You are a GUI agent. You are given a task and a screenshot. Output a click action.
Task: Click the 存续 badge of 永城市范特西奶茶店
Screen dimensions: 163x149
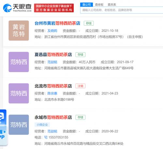click(x=81, y=118)
